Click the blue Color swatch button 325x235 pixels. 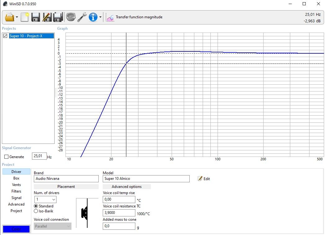pos(16,229)
